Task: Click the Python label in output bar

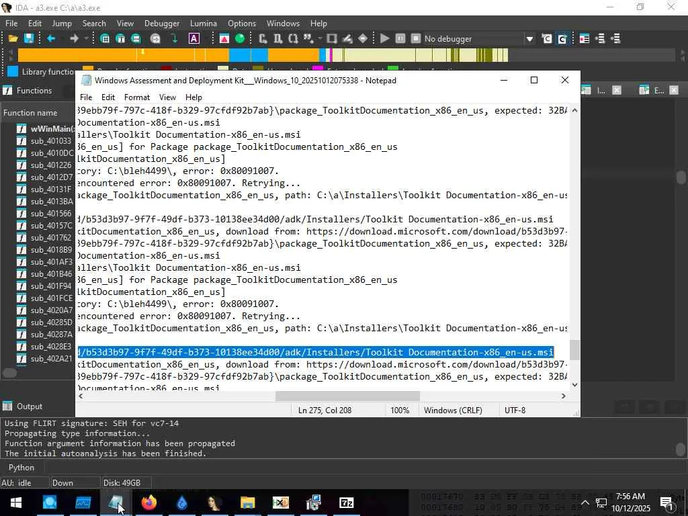Action: coord(21,468)
